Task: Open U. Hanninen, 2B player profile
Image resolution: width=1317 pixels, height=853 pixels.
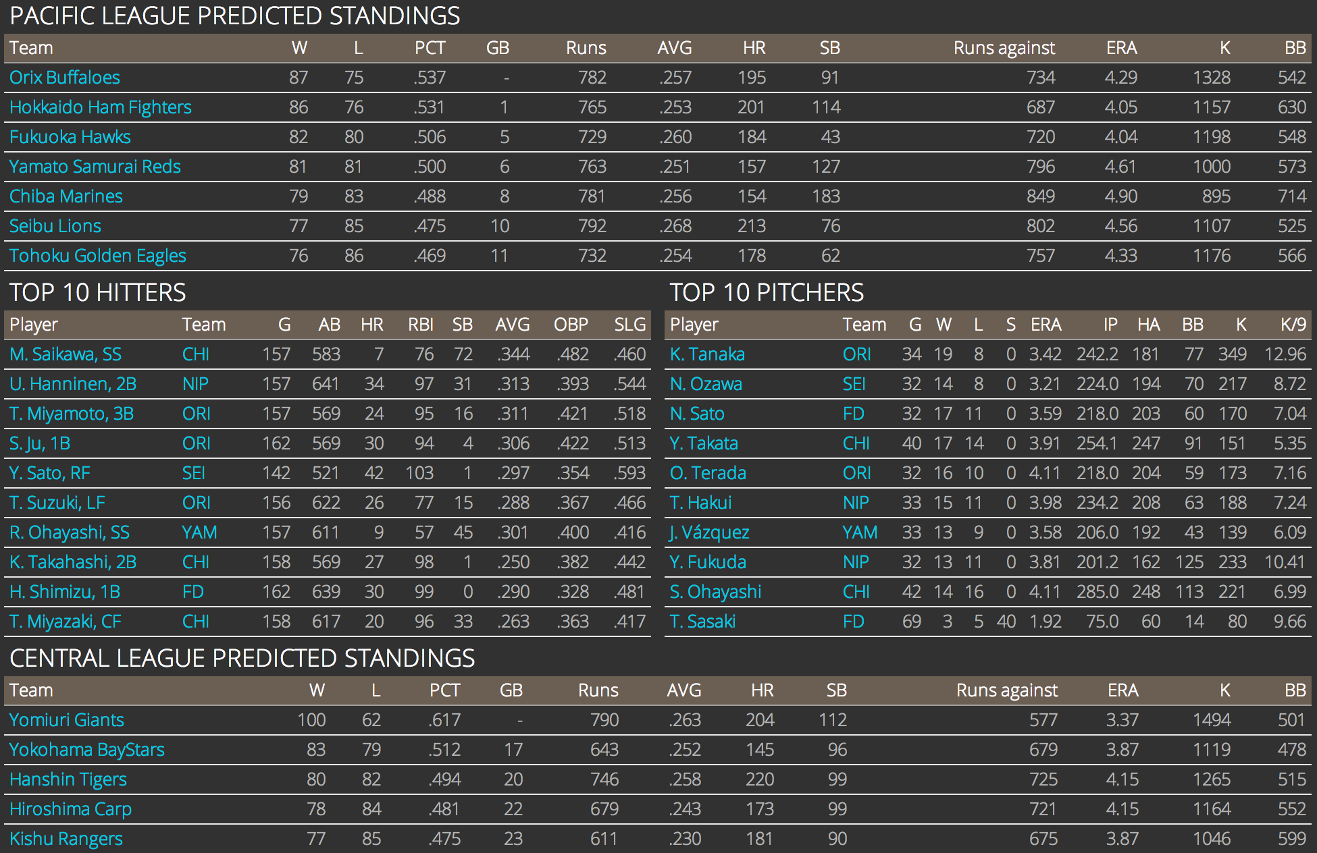Action: [72, 384]
